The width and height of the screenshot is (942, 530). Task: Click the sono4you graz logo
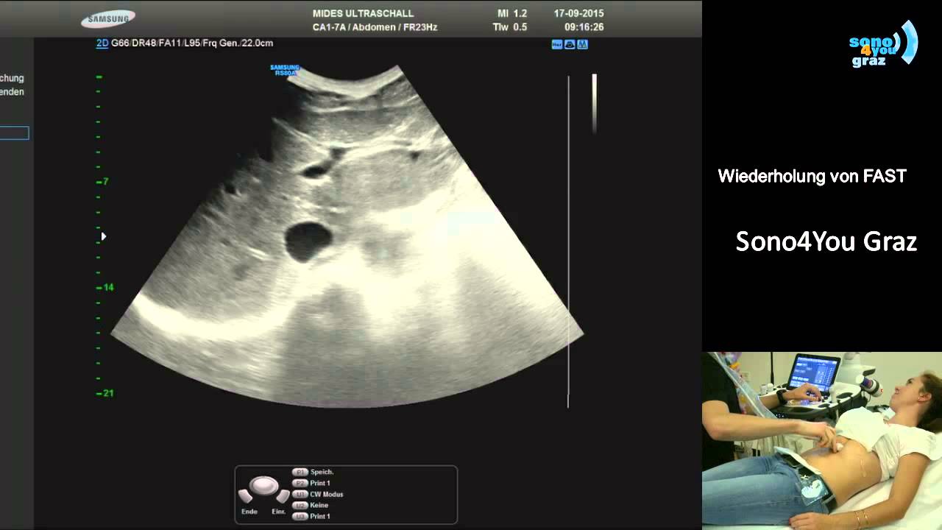[883, 44]
